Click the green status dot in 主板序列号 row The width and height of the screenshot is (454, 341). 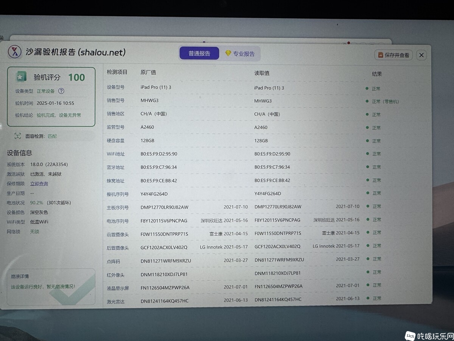click(x=367, y=206)
